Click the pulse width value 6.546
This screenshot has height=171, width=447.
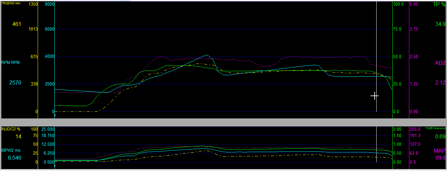(14, 158)
